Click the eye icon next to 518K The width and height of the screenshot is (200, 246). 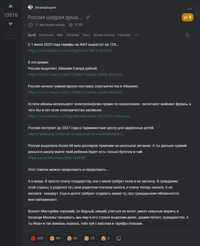(71, 25)
